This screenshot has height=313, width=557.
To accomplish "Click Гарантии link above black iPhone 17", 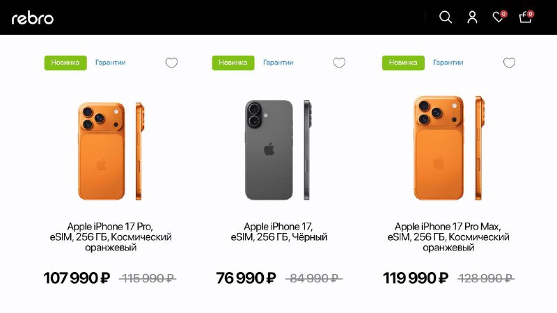I will tap(278, 63).
